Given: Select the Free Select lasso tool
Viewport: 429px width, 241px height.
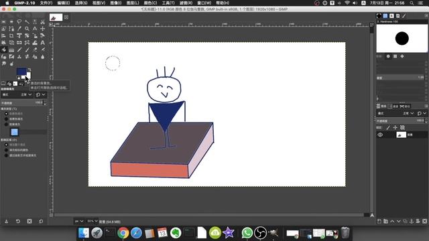Looking at the screenshot, I should 19,21.
